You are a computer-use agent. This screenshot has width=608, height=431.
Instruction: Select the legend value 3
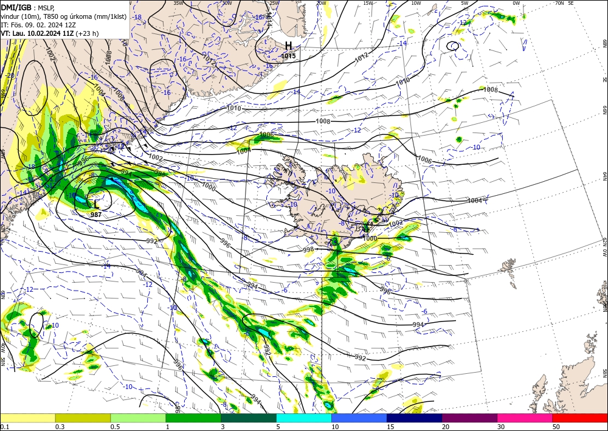(223, 427)
